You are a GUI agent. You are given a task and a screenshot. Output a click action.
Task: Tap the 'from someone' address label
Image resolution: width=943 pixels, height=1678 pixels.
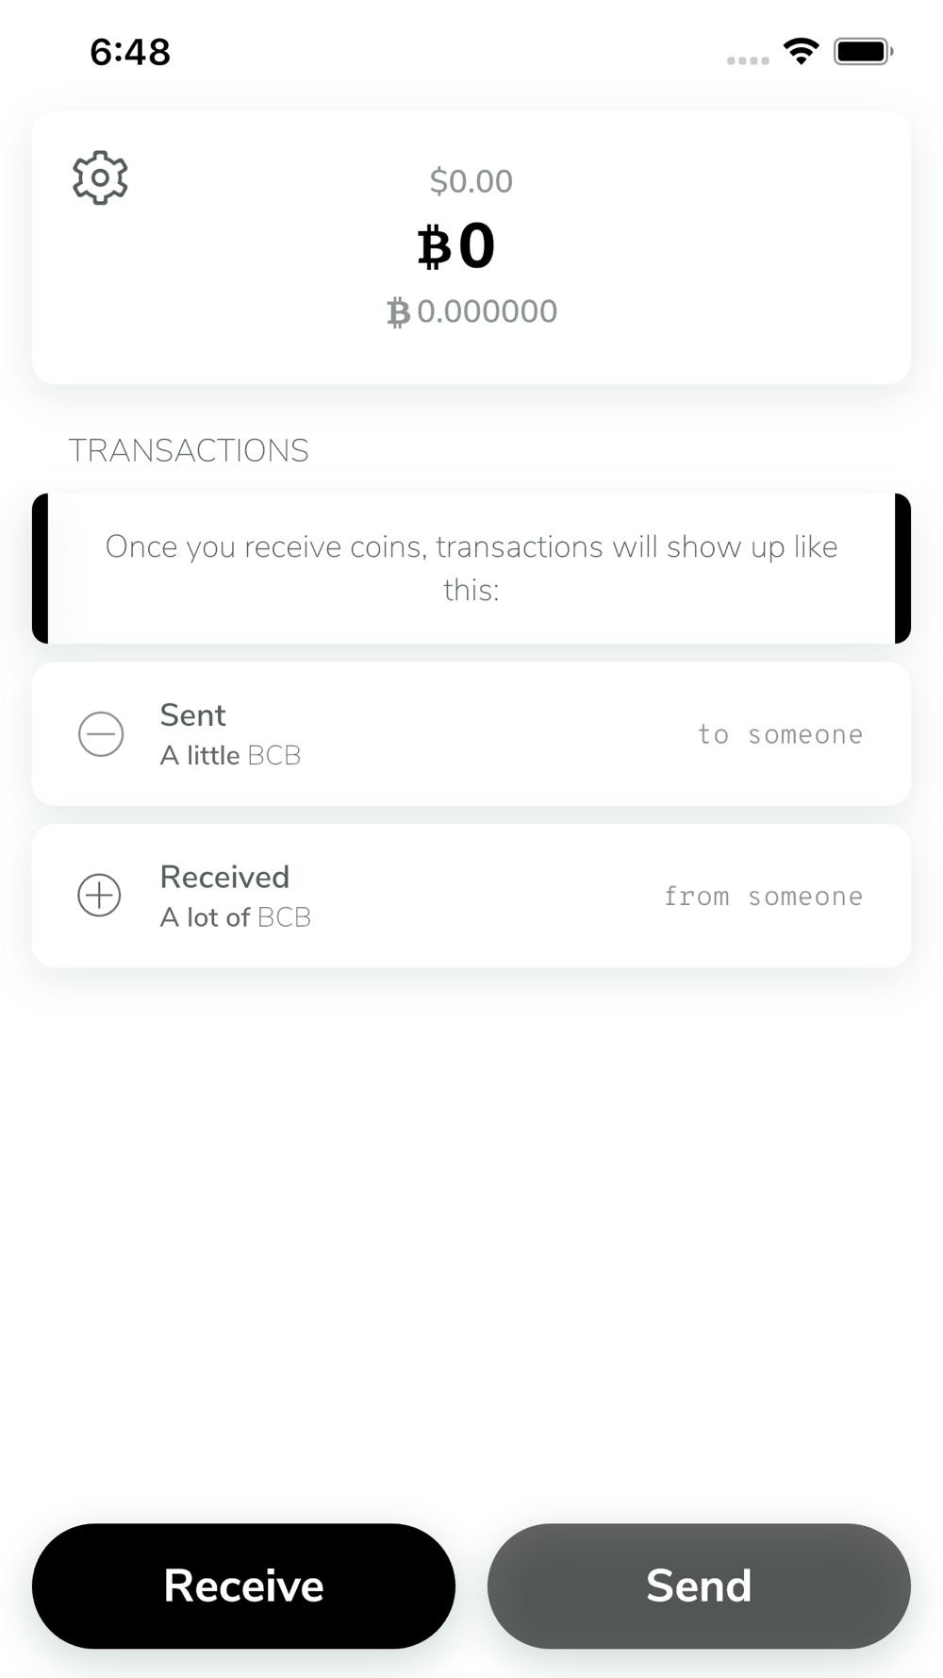[764, 896]
